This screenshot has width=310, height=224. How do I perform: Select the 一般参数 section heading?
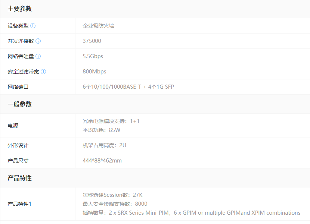(19, 104)
